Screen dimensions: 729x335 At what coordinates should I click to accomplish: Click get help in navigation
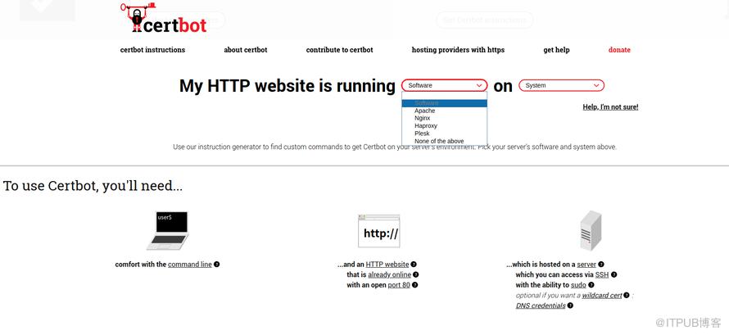pyautogui.click(x=556, y=50)
